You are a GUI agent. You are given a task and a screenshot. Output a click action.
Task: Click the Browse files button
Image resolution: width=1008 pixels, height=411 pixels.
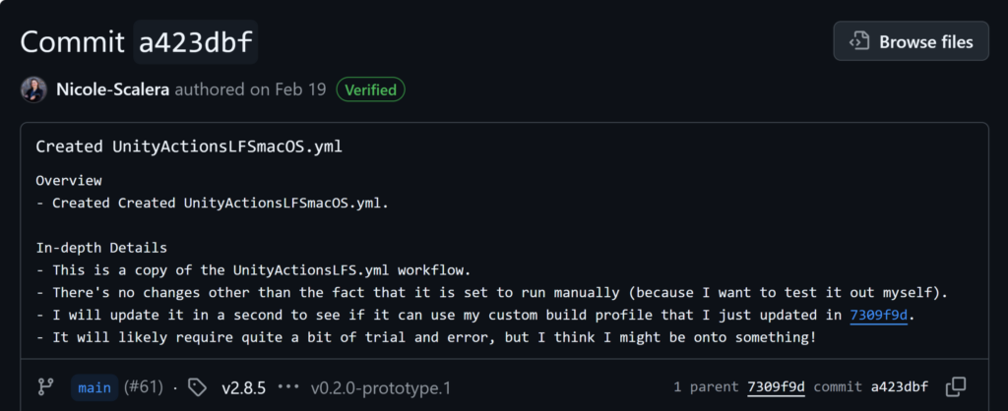(911, 41)
